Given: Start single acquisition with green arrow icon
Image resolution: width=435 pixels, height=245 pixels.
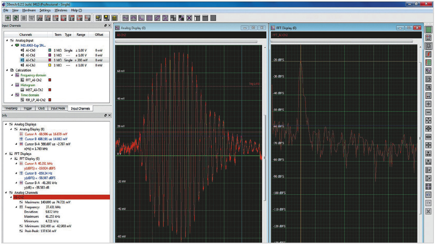Looking at the screenshot, I should pos(8,18).
